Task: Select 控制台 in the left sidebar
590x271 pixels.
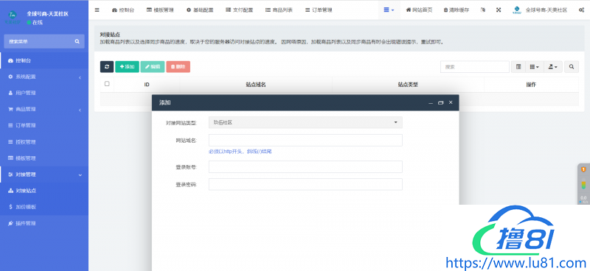Action: [44, 60]
